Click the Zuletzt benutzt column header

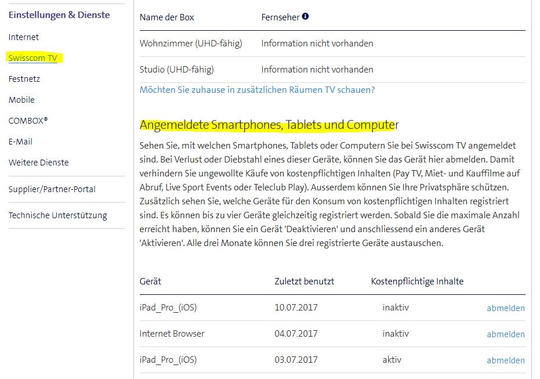[x=303, y=281]
